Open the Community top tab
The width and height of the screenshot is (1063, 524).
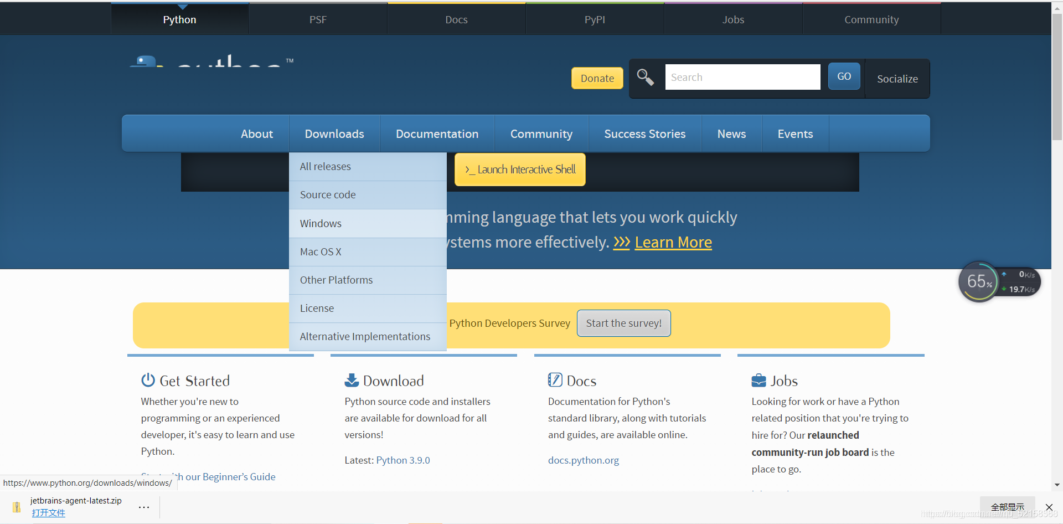point(872,19)
